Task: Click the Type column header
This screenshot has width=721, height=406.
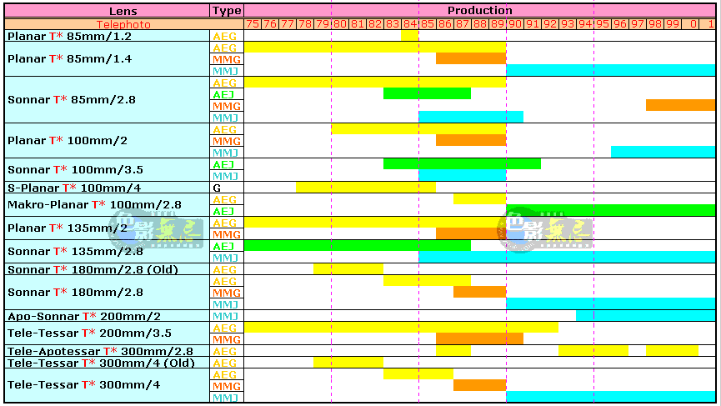Action: pyautogui.click(x=226, y=11)
